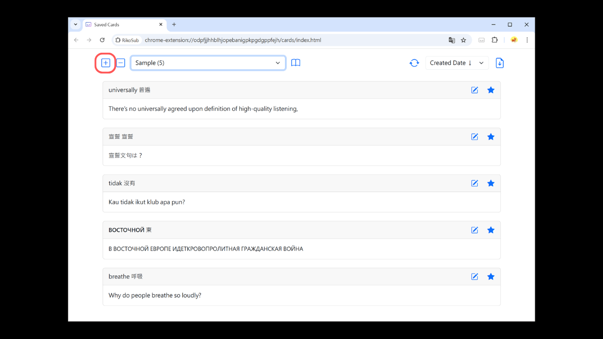Open the book review icon
The image size is (603, 339).
coord(295,63)
